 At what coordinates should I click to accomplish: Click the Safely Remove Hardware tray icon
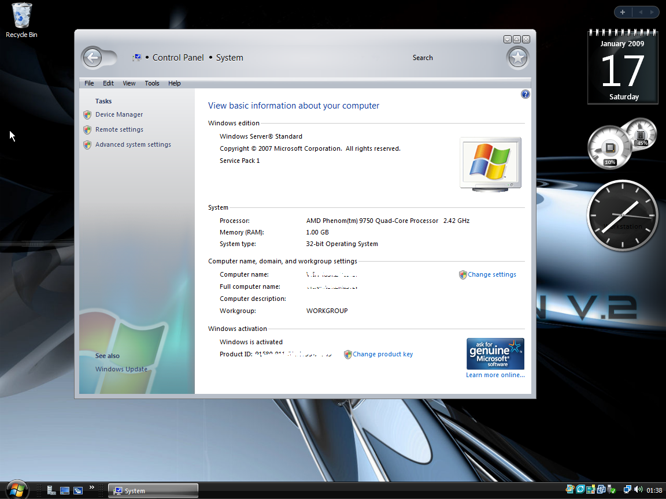click(612, 490)
